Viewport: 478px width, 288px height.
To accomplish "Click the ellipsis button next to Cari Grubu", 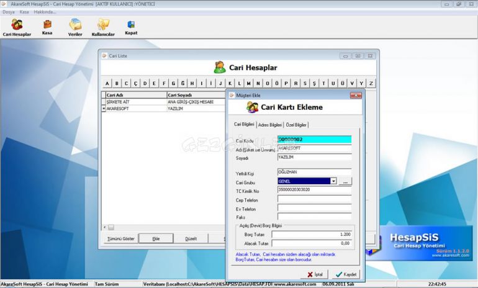I will [x=345, y=182].
